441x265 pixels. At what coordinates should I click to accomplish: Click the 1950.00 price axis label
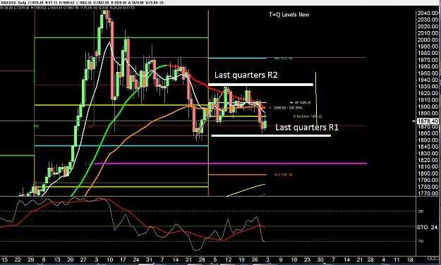[x=428, y=73]
